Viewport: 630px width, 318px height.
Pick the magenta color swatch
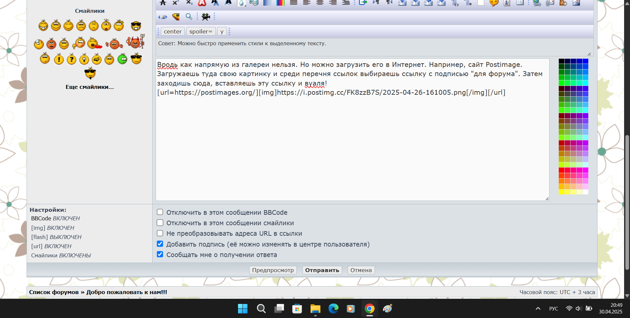tap(585, 170)
